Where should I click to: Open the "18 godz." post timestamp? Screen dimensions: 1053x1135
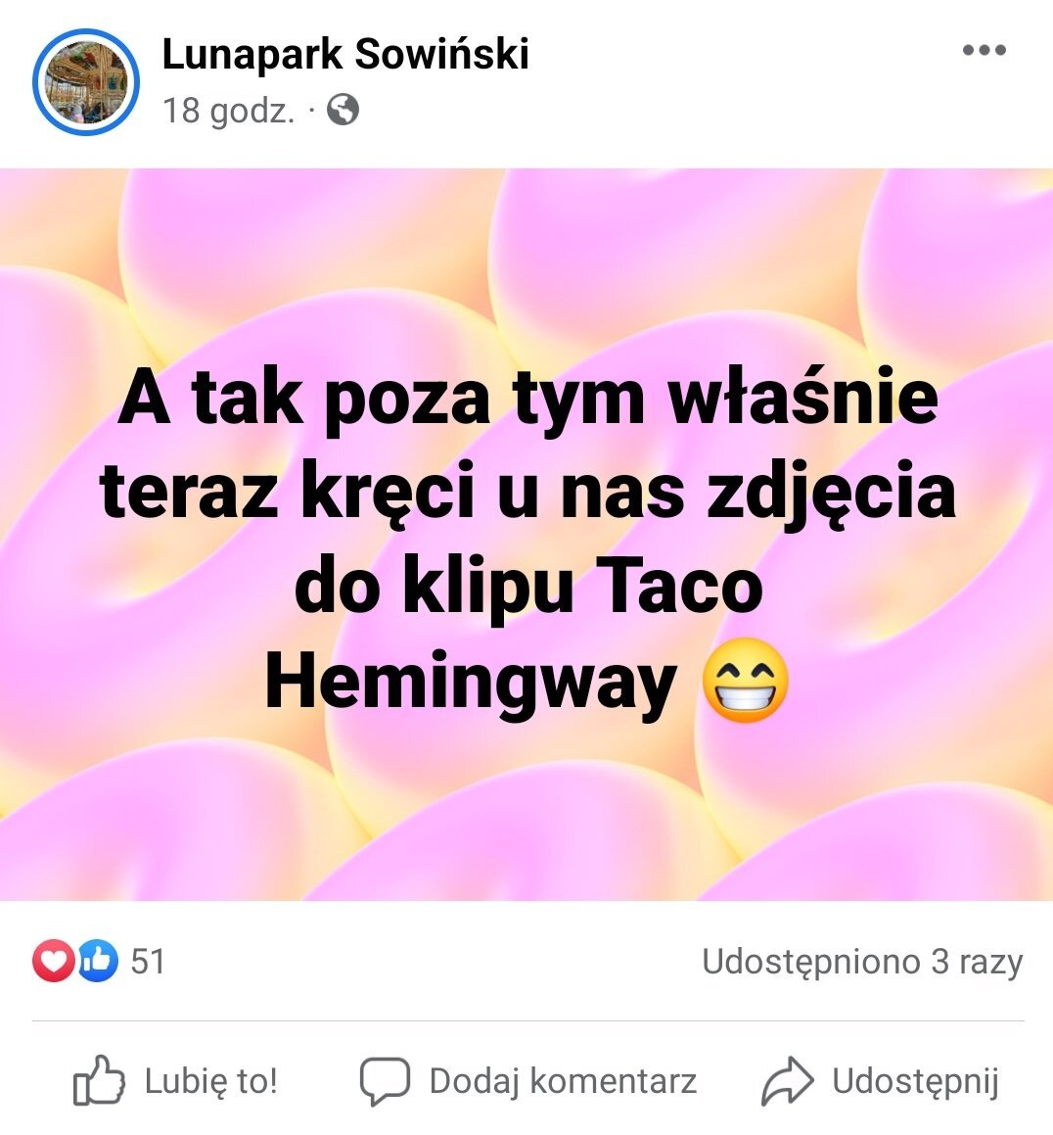(229, 111)
